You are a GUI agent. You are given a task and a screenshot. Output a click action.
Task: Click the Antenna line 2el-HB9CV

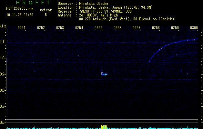point(88,15)
